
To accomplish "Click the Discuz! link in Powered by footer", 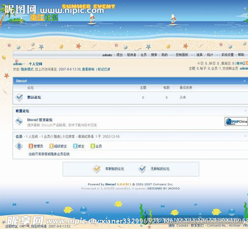I will (x=111, y=184).
